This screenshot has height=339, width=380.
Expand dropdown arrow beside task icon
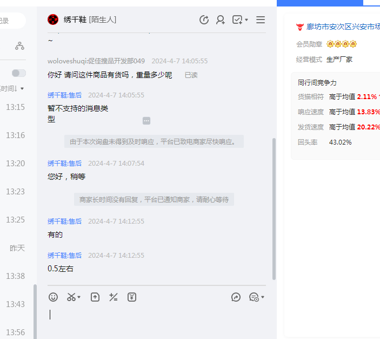click(246, 19)
